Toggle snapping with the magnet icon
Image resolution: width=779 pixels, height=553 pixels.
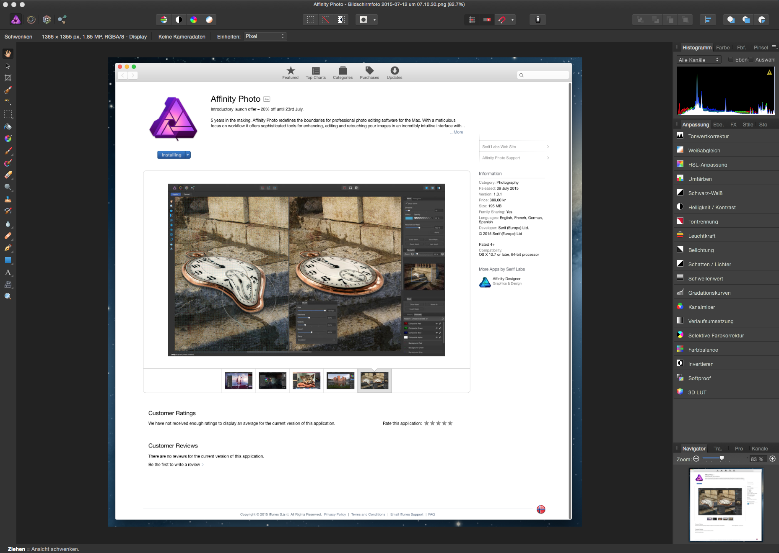(x=502, y=20)
